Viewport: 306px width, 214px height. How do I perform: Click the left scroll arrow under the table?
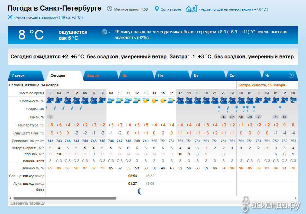[x=10, y=198]
